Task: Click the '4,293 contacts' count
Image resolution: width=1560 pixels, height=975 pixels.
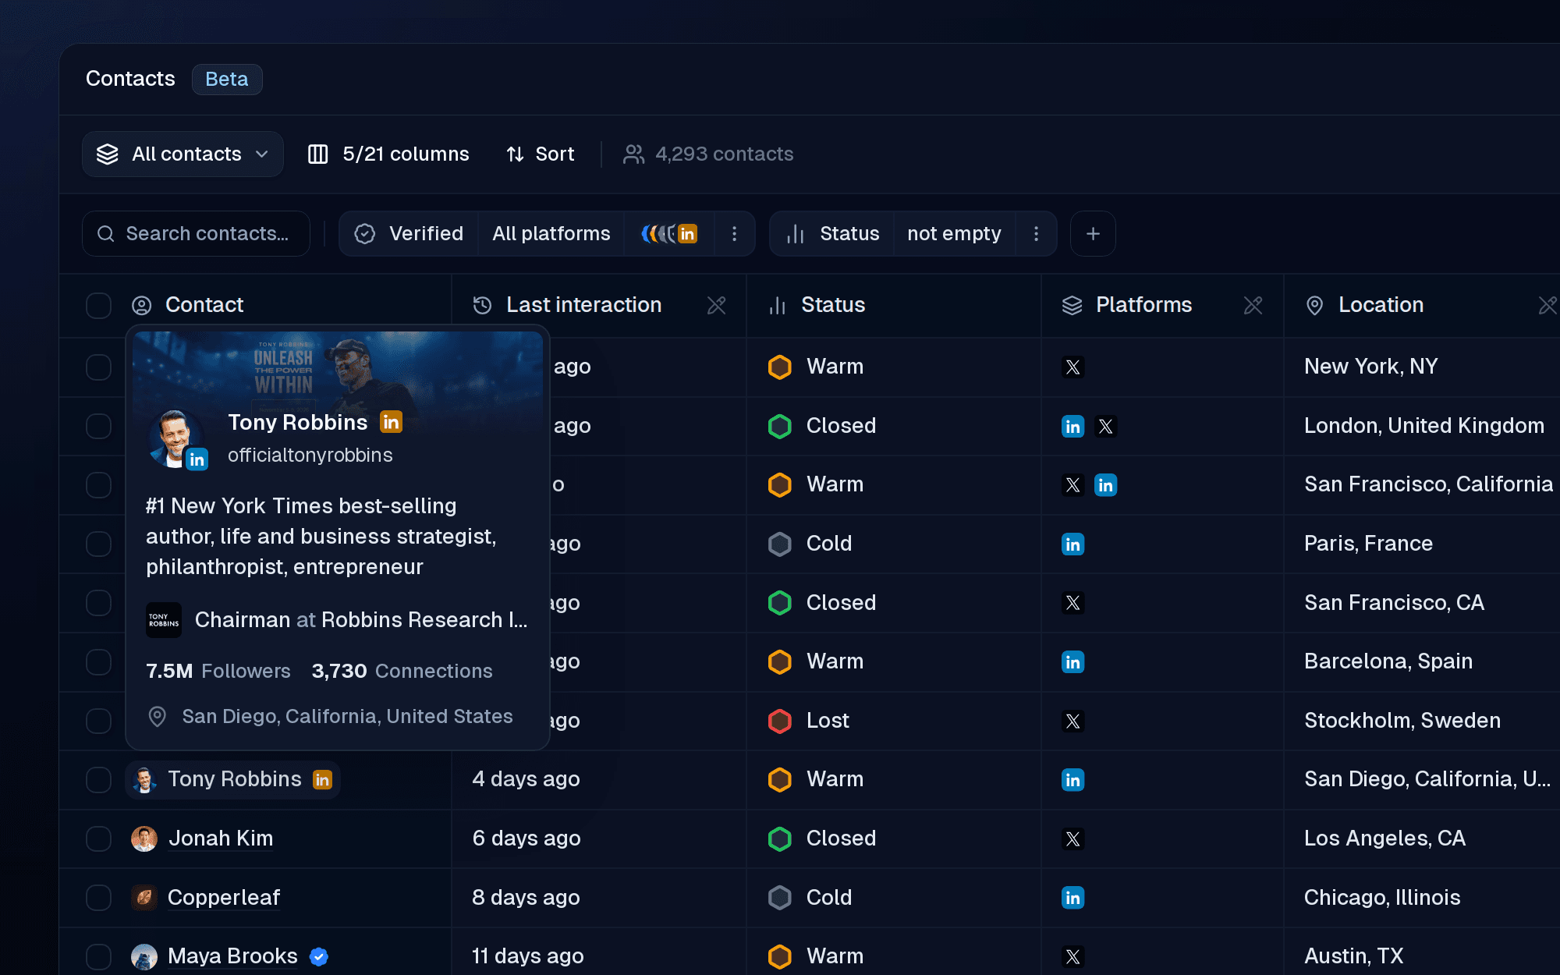Action: 707,154
